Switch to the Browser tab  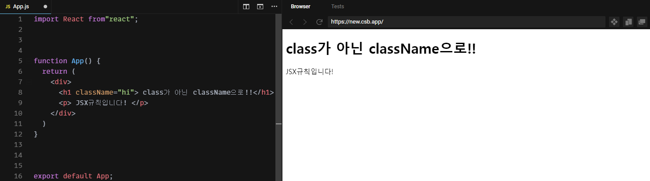300,7
